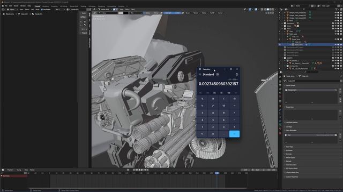Screen dimensions: 343x192
Task: Click backspace icon in Calculator
Action: click(234, 99)
